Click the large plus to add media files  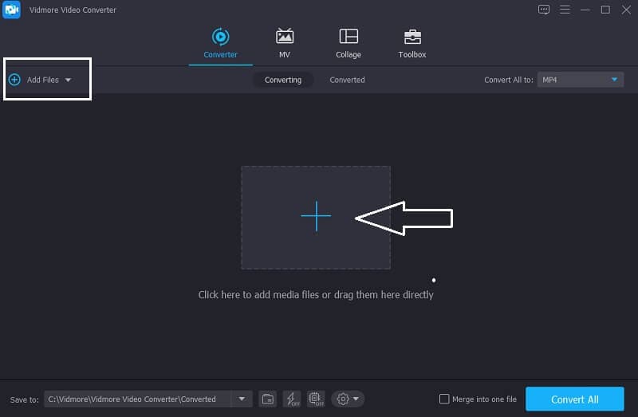pyautogui.click(x=316, y=217)
